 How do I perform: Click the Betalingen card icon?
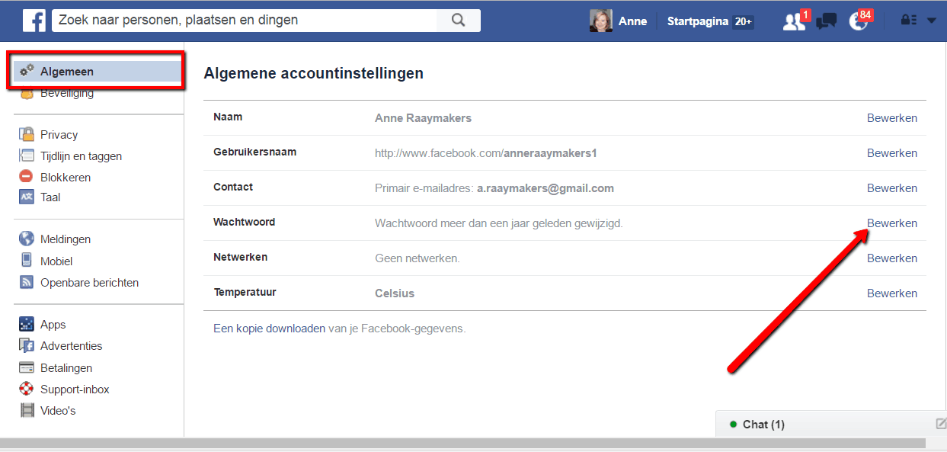27,367
